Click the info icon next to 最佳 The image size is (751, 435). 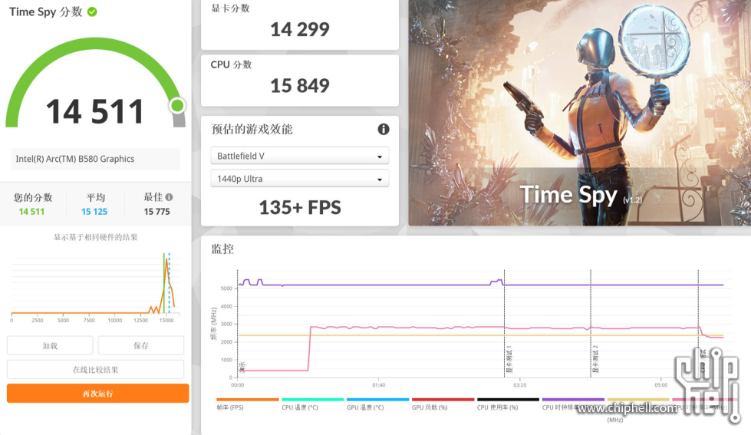(x=169, y=197)
